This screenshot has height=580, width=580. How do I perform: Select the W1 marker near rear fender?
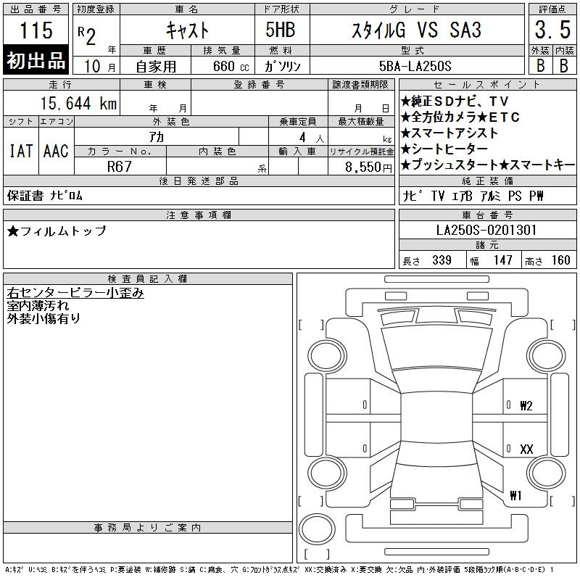(x=516, y=497)
